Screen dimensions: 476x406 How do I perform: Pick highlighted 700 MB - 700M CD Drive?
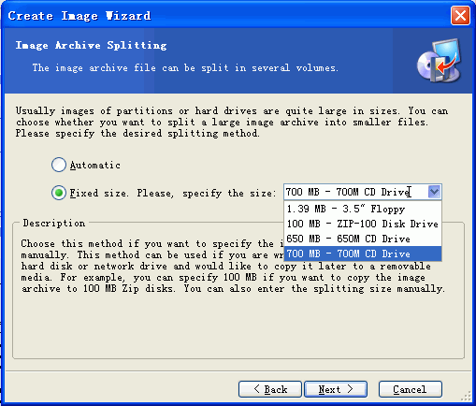tap(363, 254)
